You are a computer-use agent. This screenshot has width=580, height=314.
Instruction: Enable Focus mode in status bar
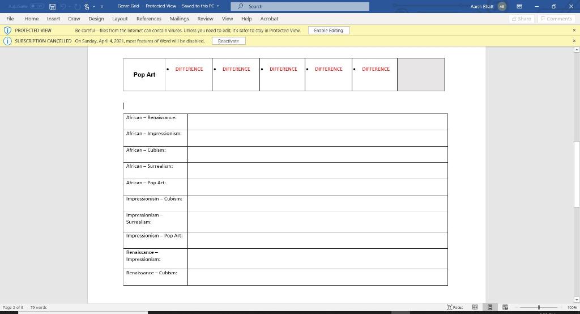tap(455, 307)
